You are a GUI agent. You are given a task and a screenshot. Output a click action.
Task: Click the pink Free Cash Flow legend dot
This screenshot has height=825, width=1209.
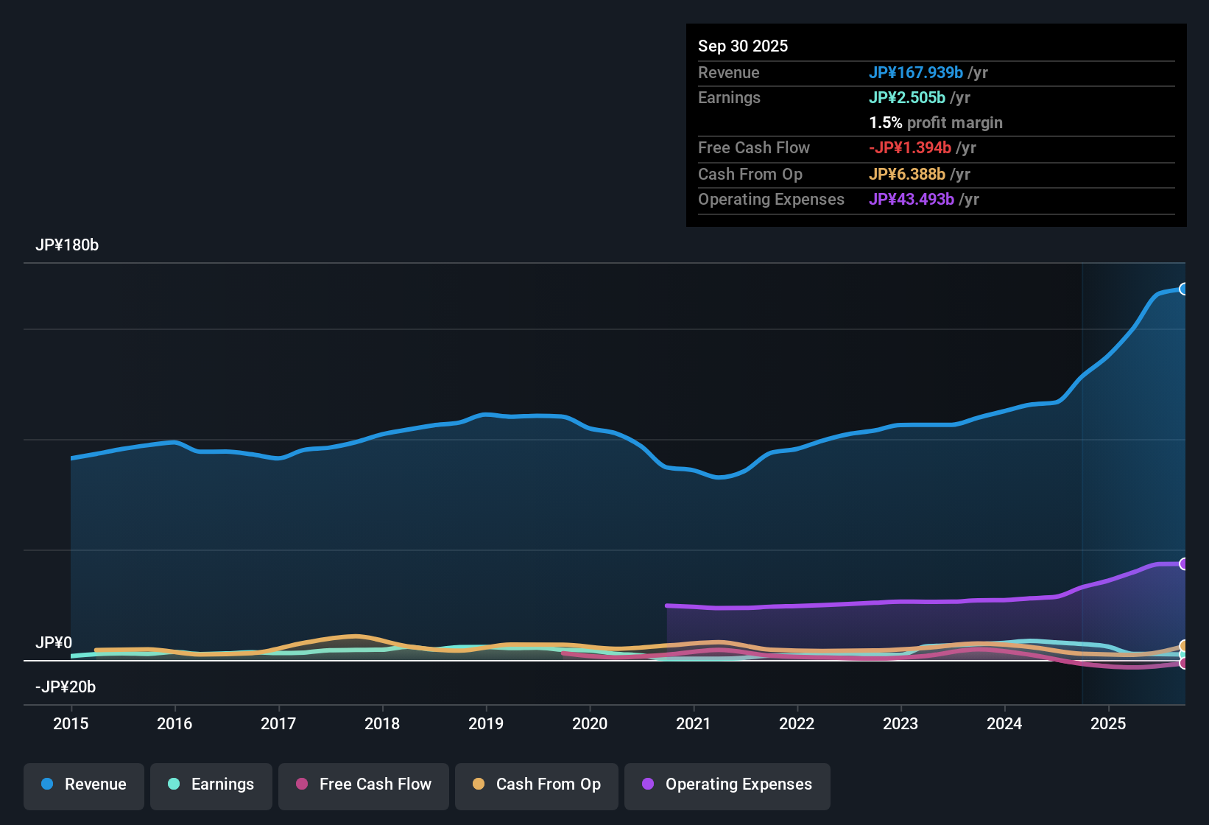301,784
